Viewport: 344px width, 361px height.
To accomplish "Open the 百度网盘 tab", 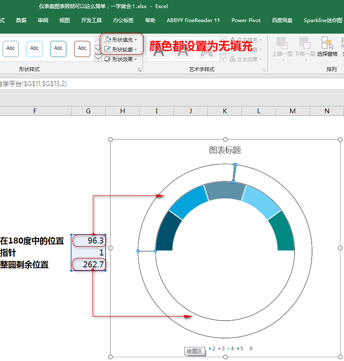I will tap(282, 20).
